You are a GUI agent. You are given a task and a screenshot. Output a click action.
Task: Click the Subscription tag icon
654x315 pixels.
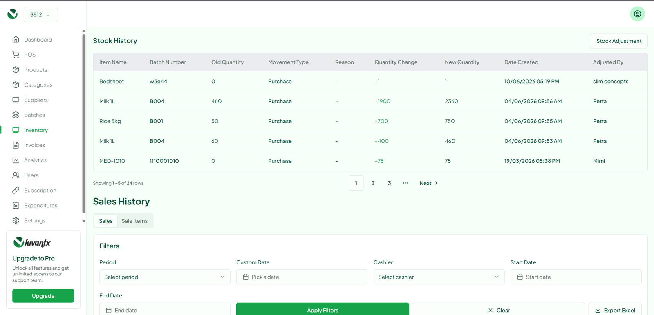(16, 191)
